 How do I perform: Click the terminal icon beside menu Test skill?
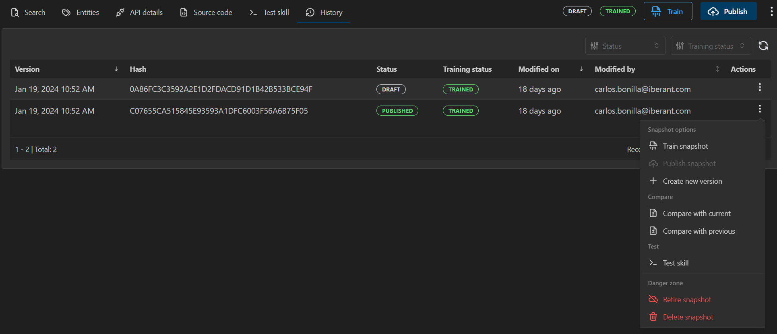pyautogui.click(x=653, y=263)
